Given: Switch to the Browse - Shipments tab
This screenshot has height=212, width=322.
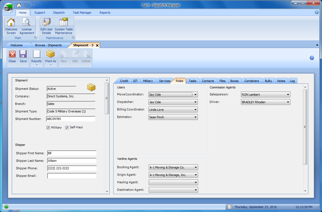Looking at the screenshot, I should (x=48, y=45).
